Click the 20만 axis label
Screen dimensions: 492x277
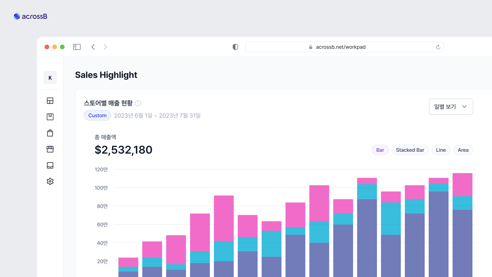pyautogui.click(x=102, y=261)
